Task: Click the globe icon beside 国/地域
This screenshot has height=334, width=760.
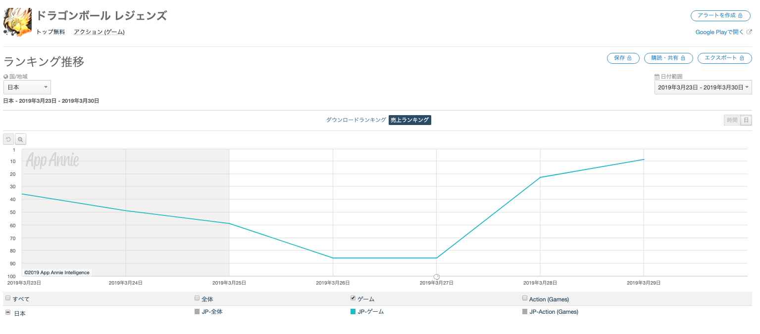Action: point(5,77)
